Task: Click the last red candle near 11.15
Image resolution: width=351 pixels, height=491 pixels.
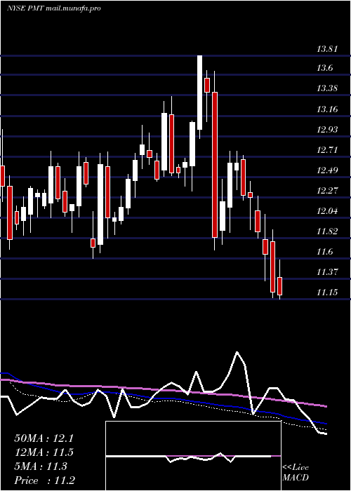Action: pyautogui.click(x=279, y=286)
